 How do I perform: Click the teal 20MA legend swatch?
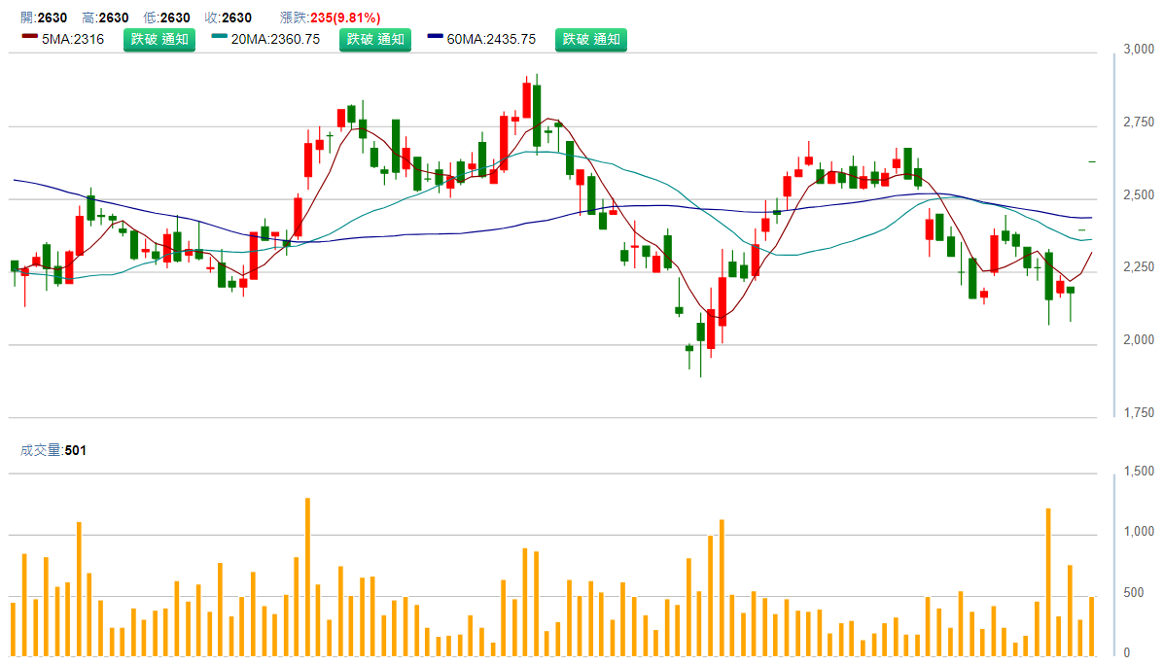(x=220, y=37)
